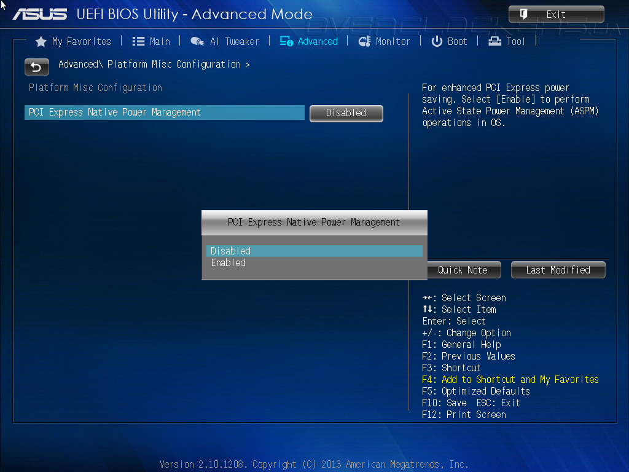
Task: Select the Advanced tab
Action: tap(309, 41)
